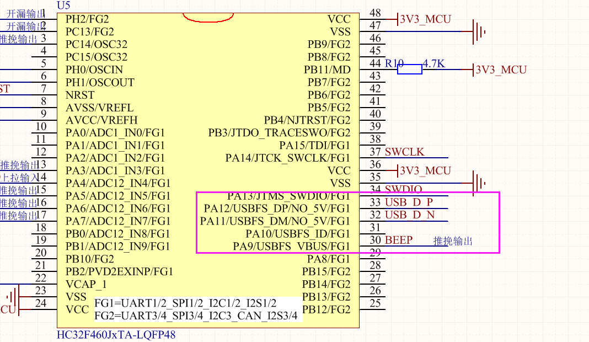The width and height of the screenshot is (589, 342).
Task: Select the 3V3_MCU power port at pin 36
Action: coord(424,170)
